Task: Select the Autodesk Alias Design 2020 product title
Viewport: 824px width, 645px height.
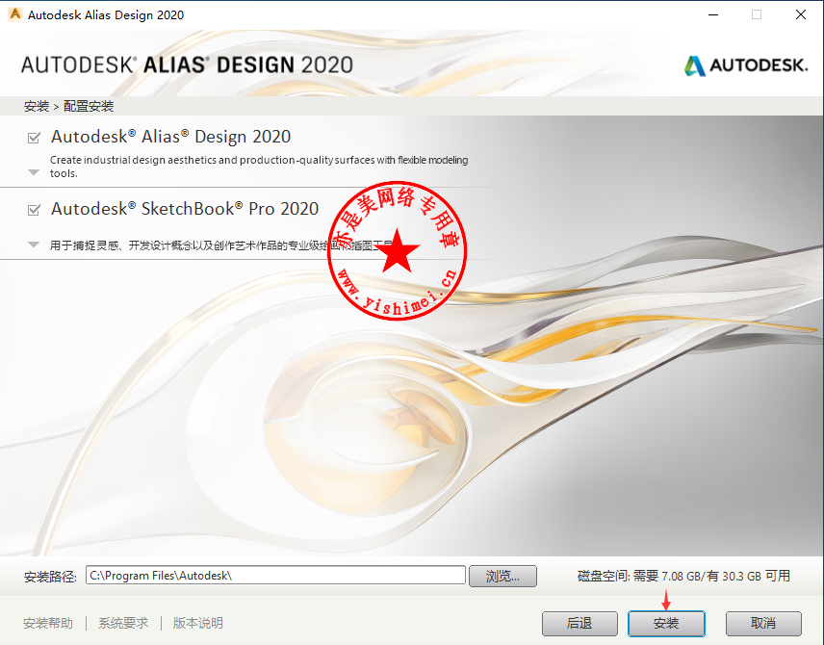Action: (170, 137)
